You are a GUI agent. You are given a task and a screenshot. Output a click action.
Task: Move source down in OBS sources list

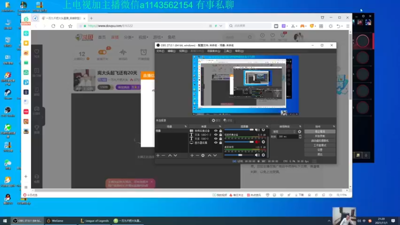[x=215, y=155]
